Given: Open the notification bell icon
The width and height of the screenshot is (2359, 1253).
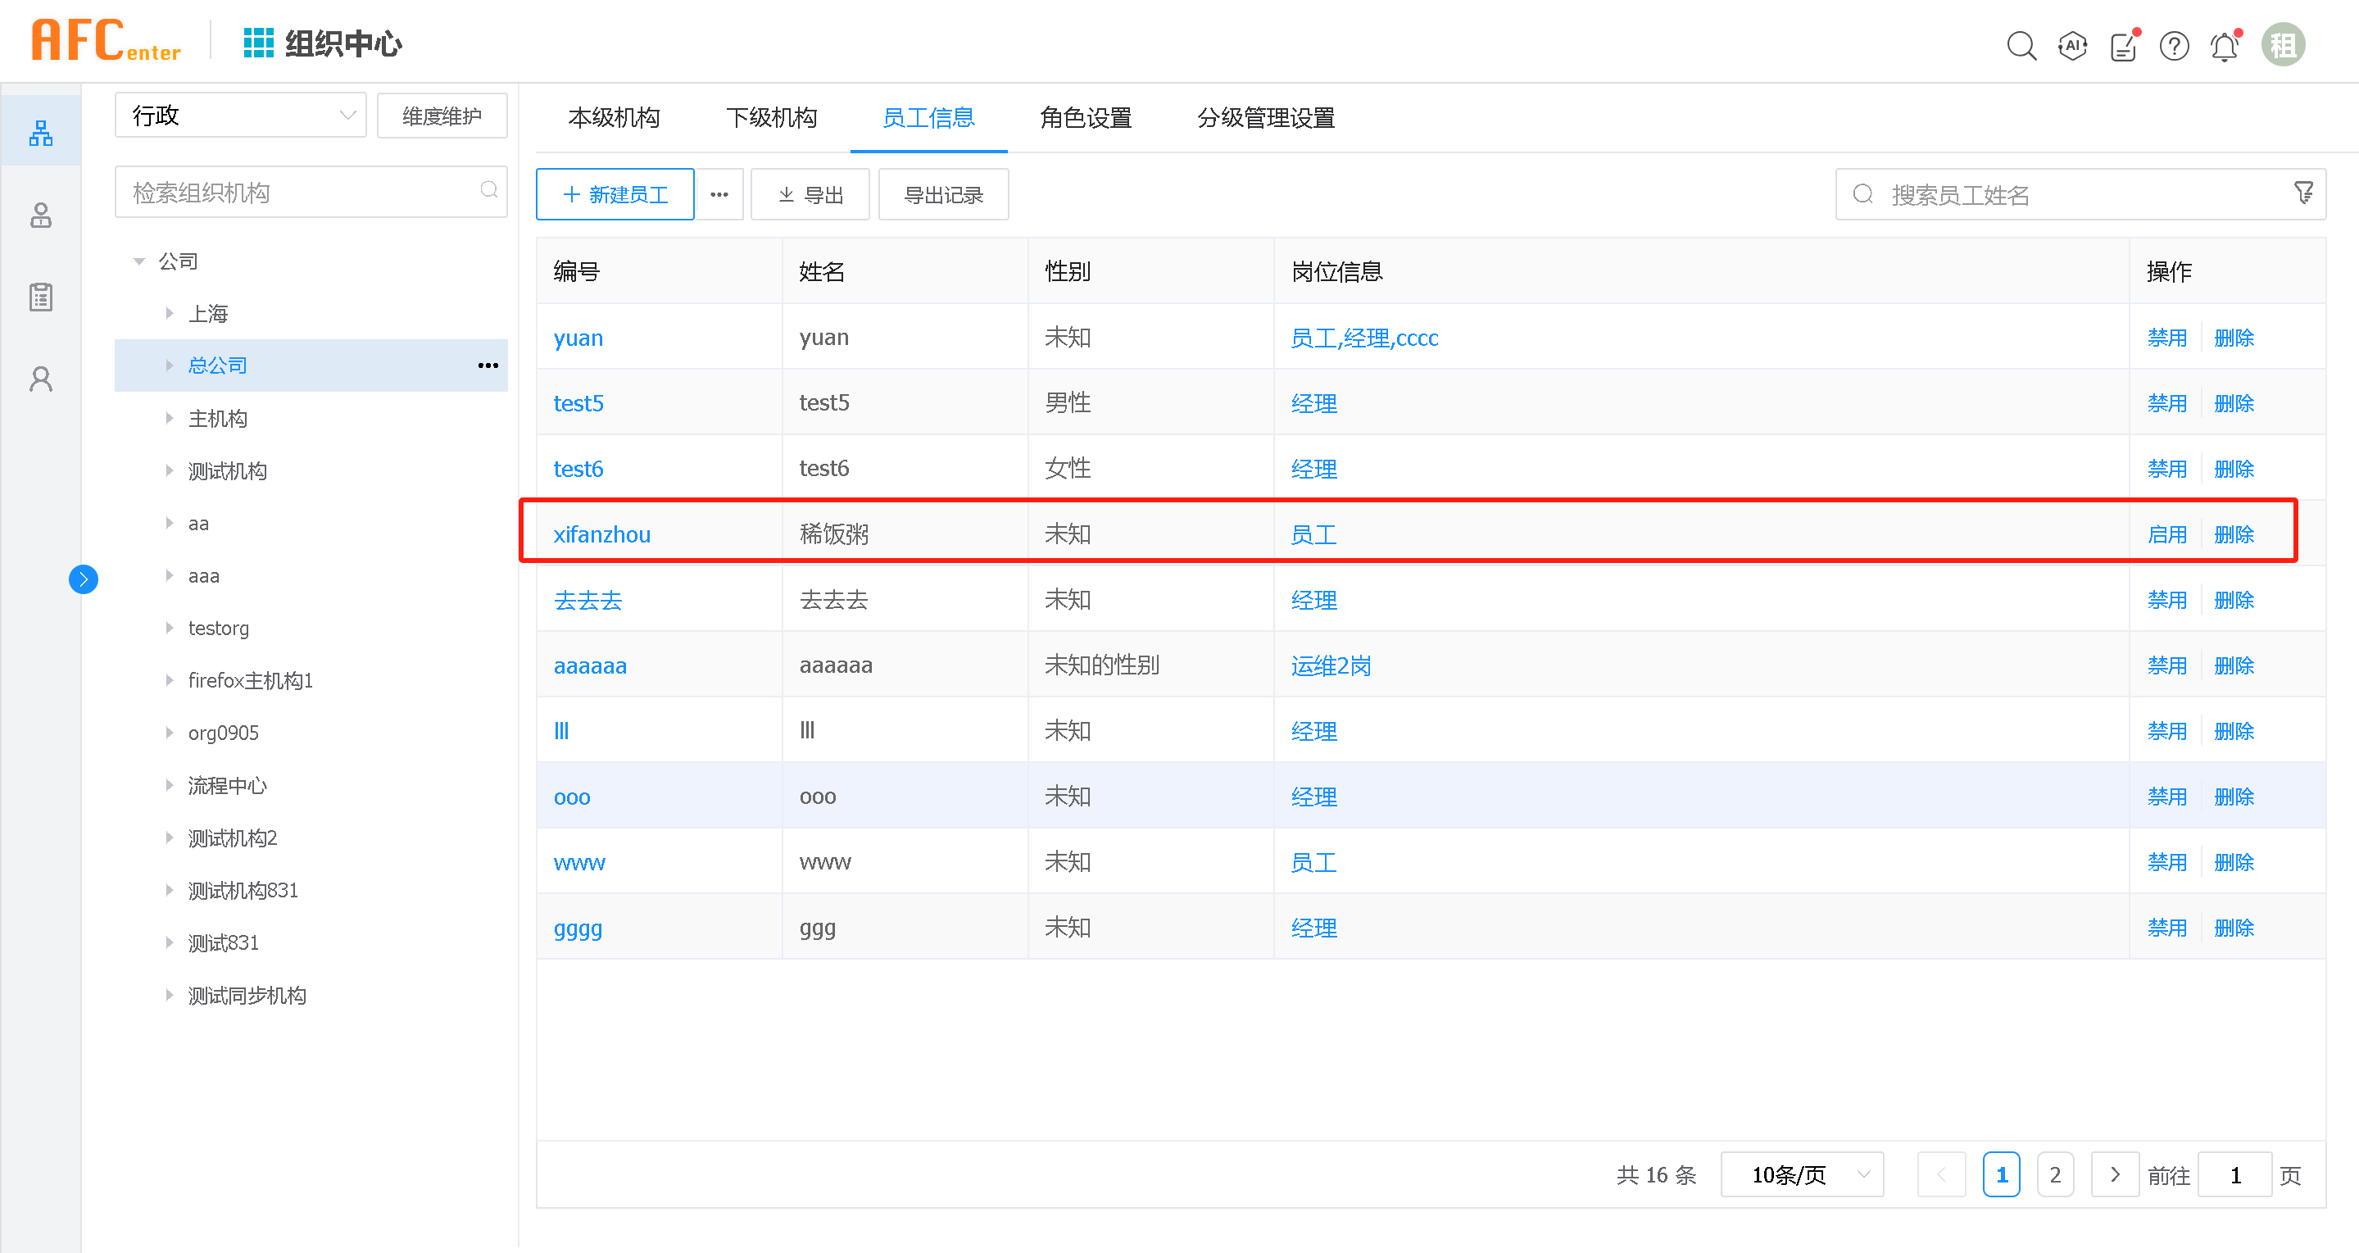Looking at the screenshot, I should tap(2225, 46).
